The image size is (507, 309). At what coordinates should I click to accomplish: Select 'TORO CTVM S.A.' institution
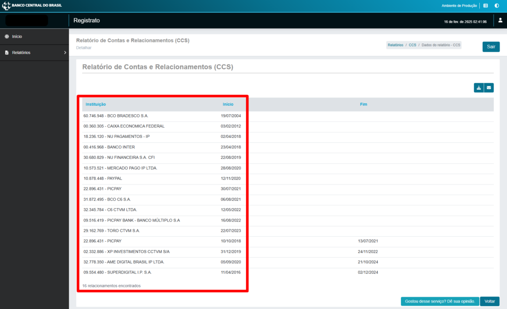pos(111,230)
